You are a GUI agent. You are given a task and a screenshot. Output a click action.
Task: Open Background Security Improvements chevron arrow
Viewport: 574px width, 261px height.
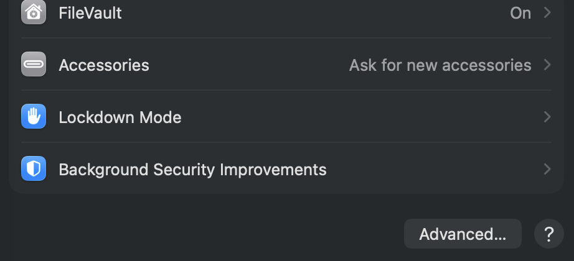click(547, 169)
